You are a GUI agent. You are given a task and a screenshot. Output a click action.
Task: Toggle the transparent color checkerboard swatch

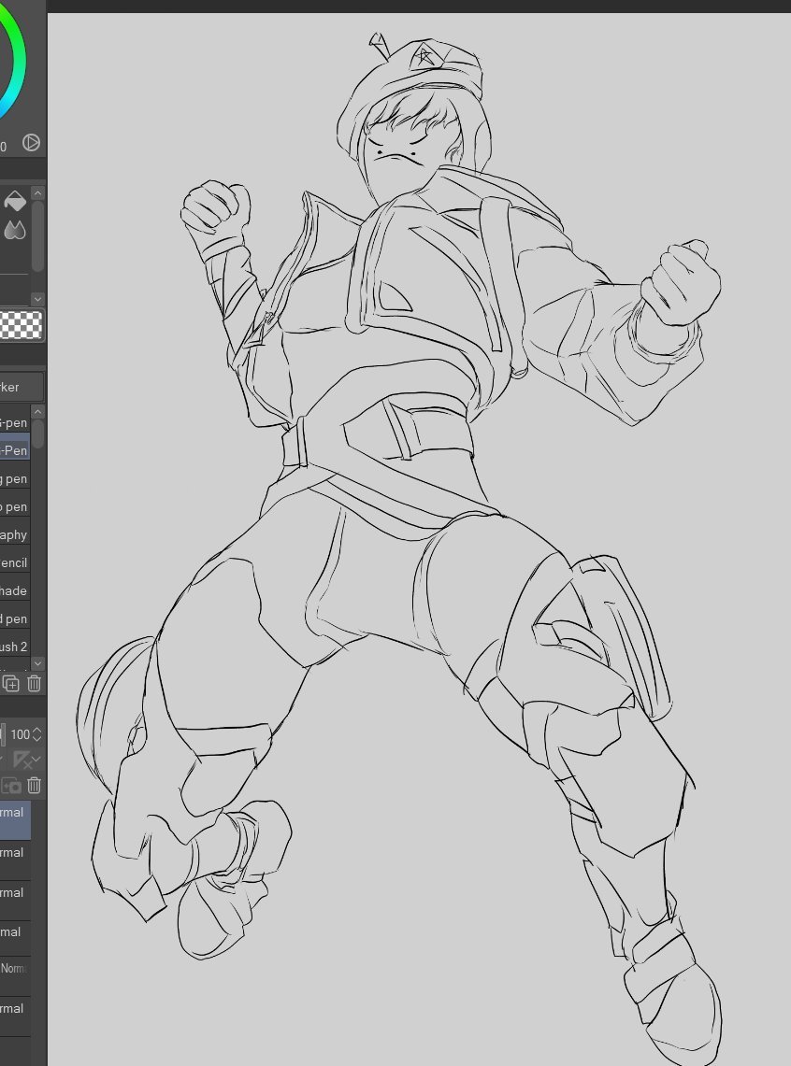click(x=19, y=325)
